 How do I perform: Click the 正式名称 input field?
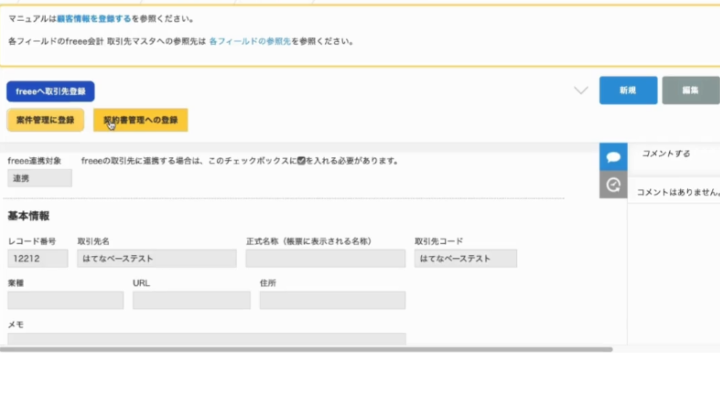pyautogui.click(x=325, y=258)
